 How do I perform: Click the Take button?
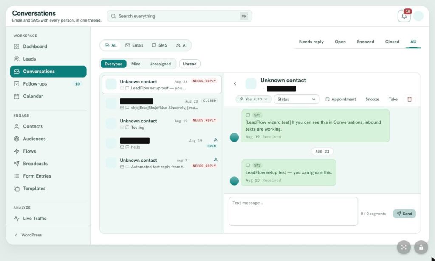click(393, 99)
